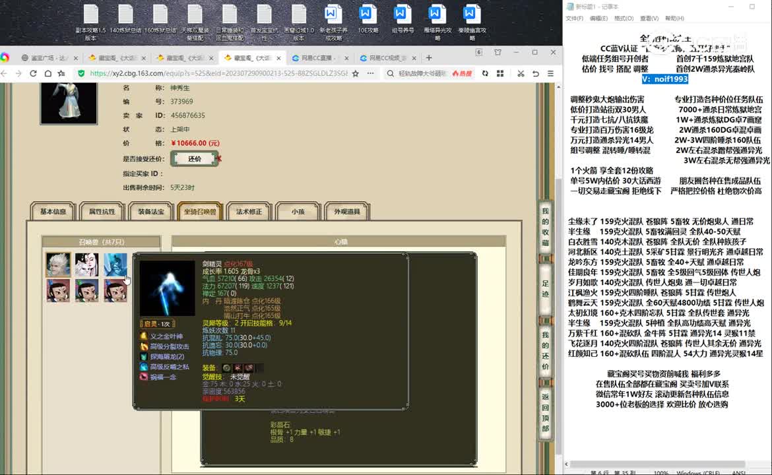The image size is (772, 475).
Task: Close the 藏宝广场 browser tab
Action: click(x=75, y=58)
